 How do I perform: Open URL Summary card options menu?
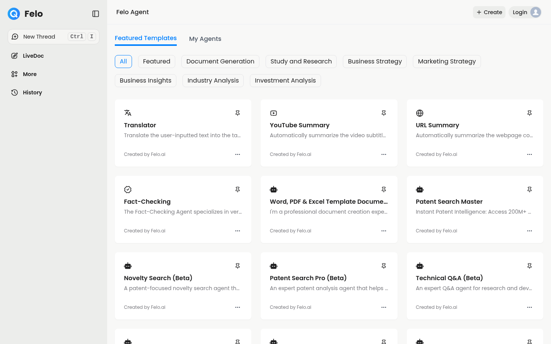coord(530,154)
